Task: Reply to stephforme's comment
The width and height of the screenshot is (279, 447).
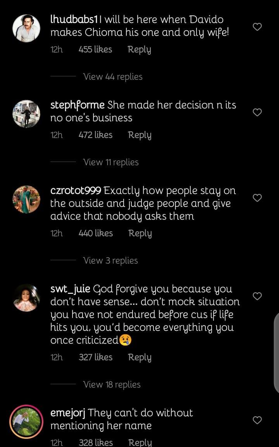Action: click(139, 135)
